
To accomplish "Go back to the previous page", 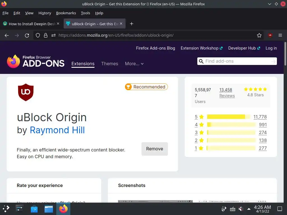I will click(x=7, y=36).
